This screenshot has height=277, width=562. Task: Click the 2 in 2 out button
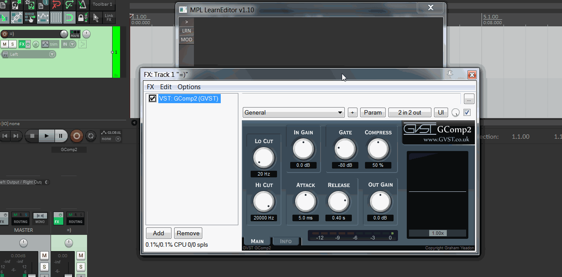click(x=410, y=112)
